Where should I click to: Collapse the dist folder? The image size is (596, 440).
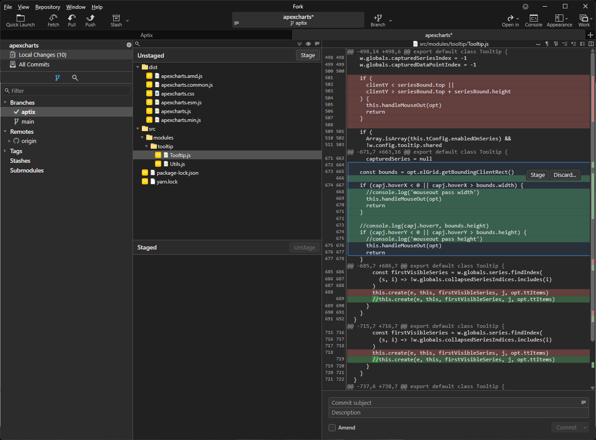coord(138,67)
